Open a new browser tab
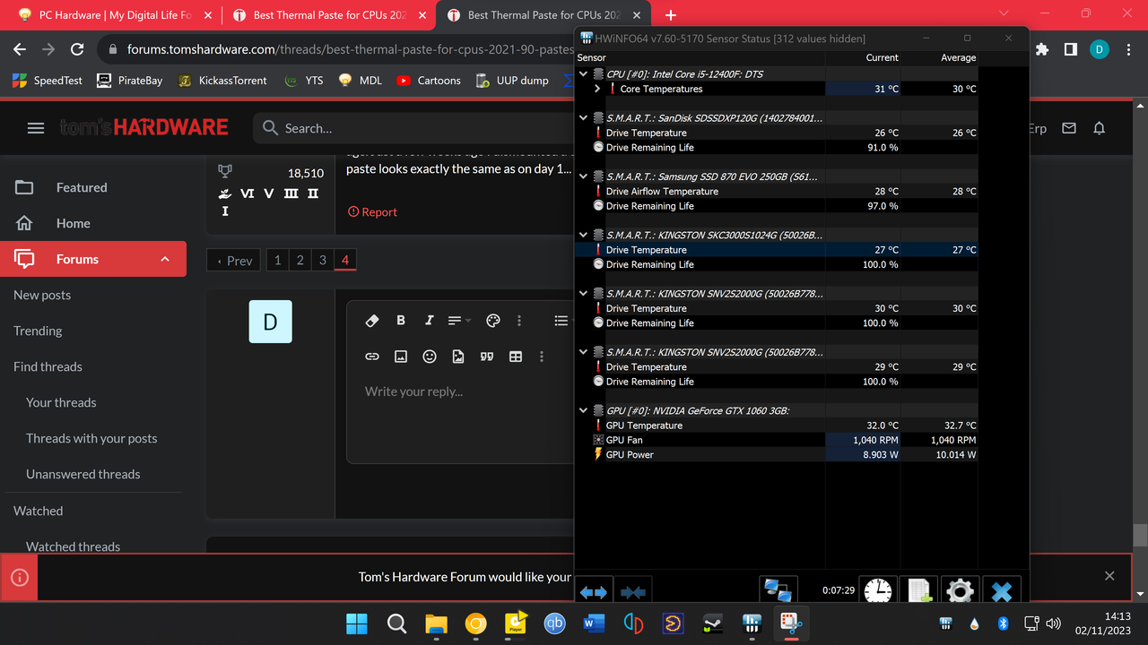This screenshot has height=645, width=1148. (x=671, y=15)
